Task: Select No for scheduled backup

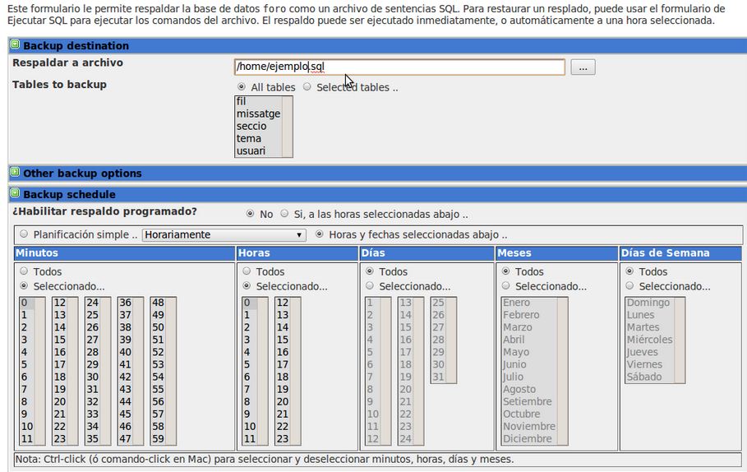Action: [x=250, y=214]
